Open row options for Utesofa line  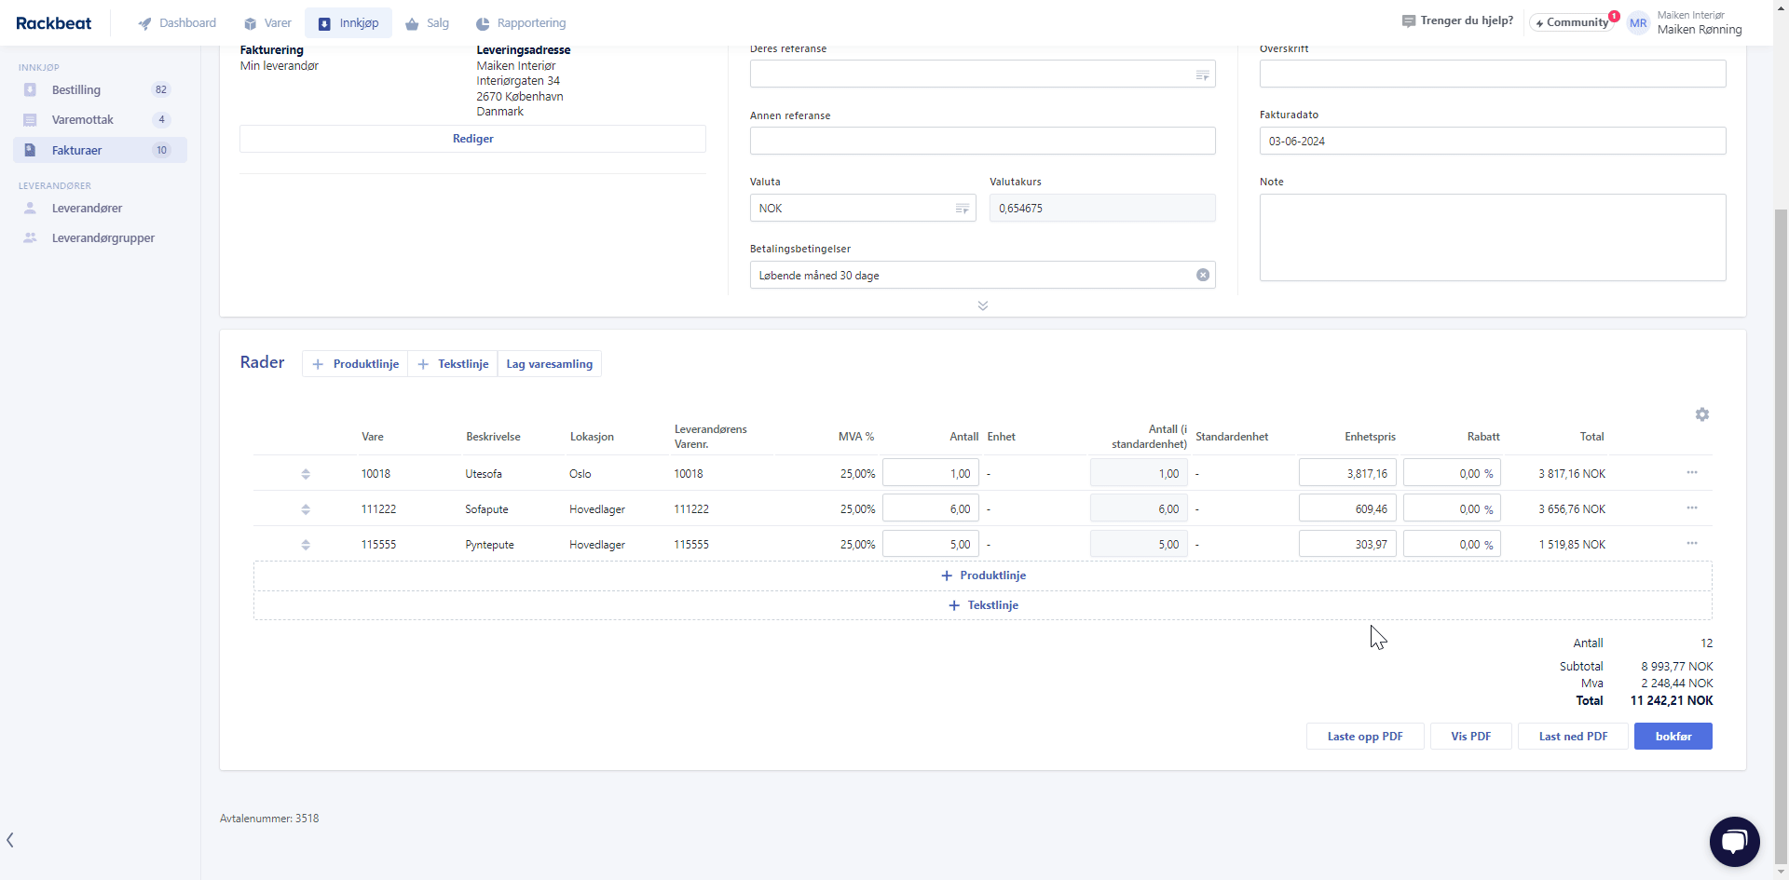click(x=1691, y=473)
